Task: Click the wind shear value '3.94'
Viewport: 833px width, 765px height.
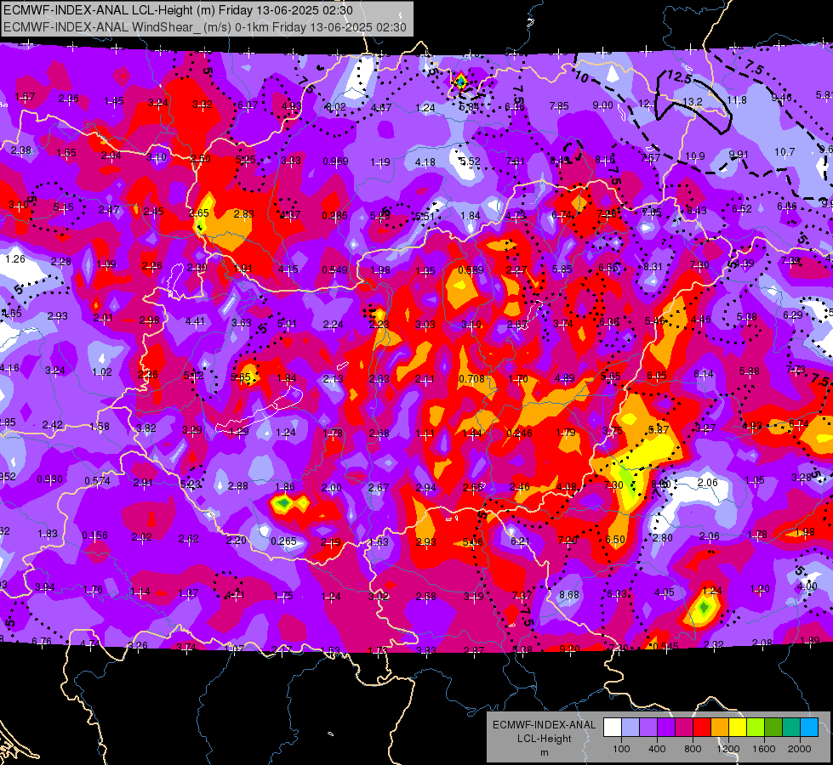Action: pos(44,587)
